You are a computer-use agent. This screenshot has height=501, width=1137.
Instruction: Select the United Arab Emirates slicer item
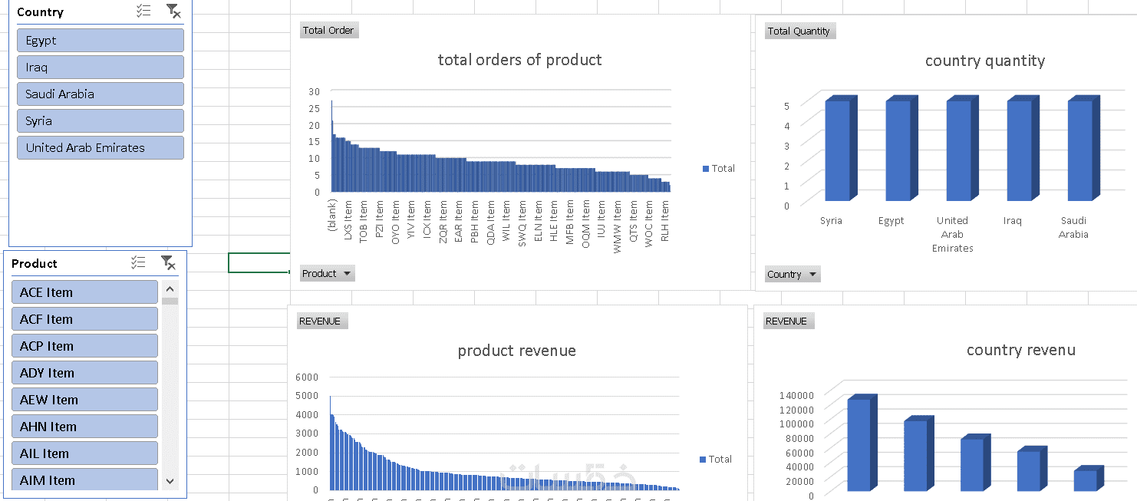pos(100,148)
